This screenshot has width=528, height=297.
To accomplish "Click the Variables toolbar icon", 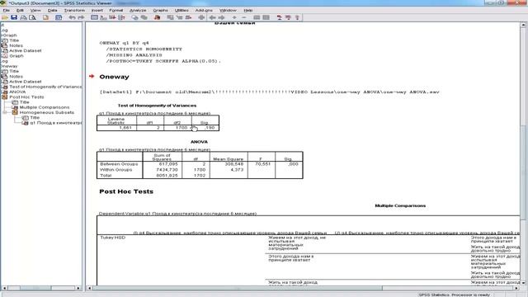I will click(121, 17).
